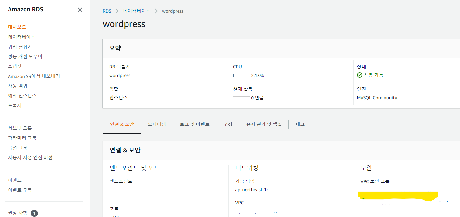Select 이벤트 구독 in the sidebar
This screenshot has width=460, height=217.
[x=20, y=190]
